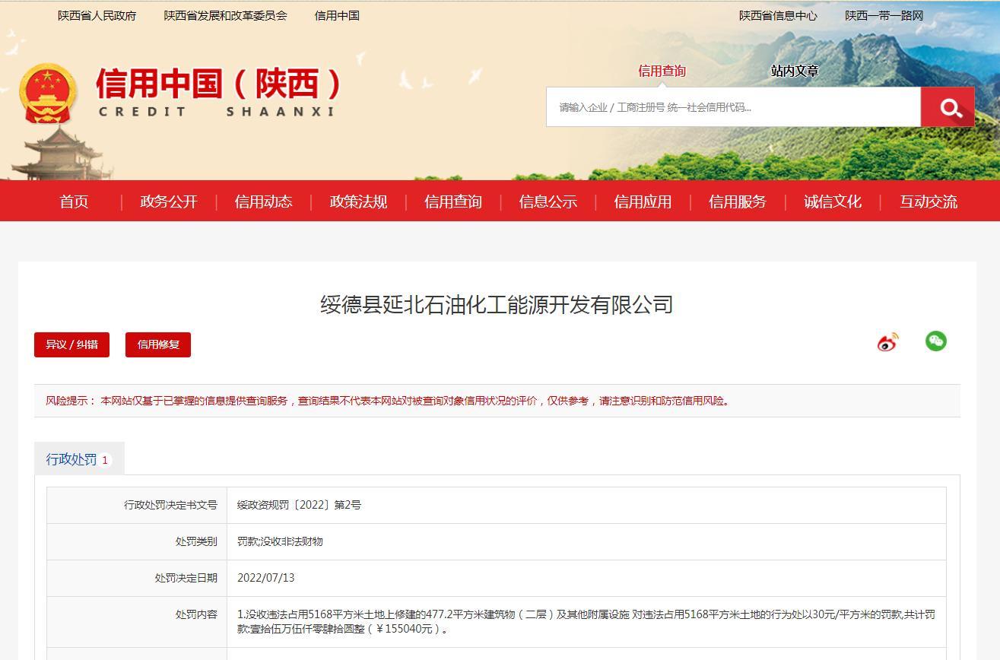Go to 首页 in navigation bar

tap(74, 201)
